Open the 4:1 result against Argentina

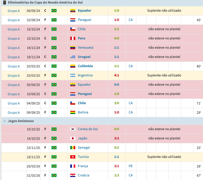pos(116,75)
